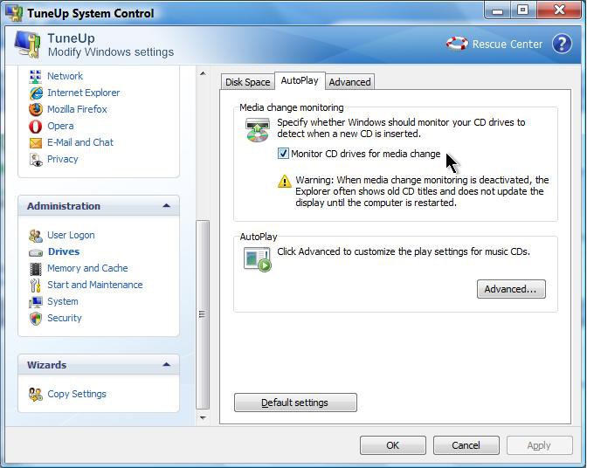Minimize the TuneUp System Control window
Screen dimensions: 594x468
click(498, 11)
